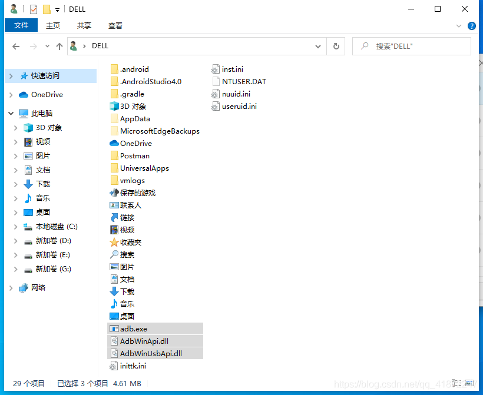Viewport: 483px width, 395px height.
Task: Expand OneDrive node in navigation pane
Action: 11,95
